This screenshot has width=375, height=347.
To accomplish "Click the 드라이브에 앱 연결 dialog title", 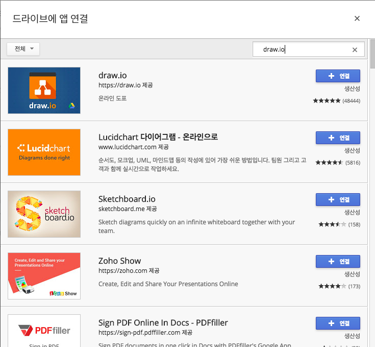I will [50, 19].
